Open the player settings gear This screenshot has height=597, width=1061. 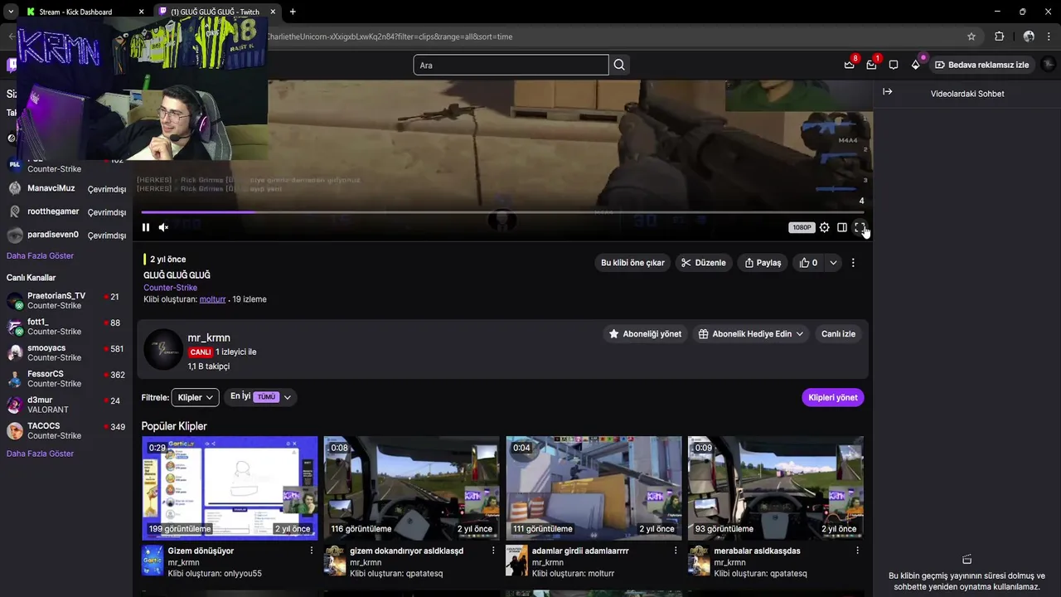824,227
